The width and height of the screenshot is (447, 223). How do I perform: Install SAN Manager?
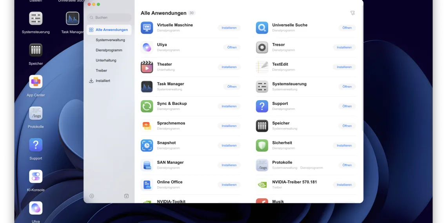[229, 165]
